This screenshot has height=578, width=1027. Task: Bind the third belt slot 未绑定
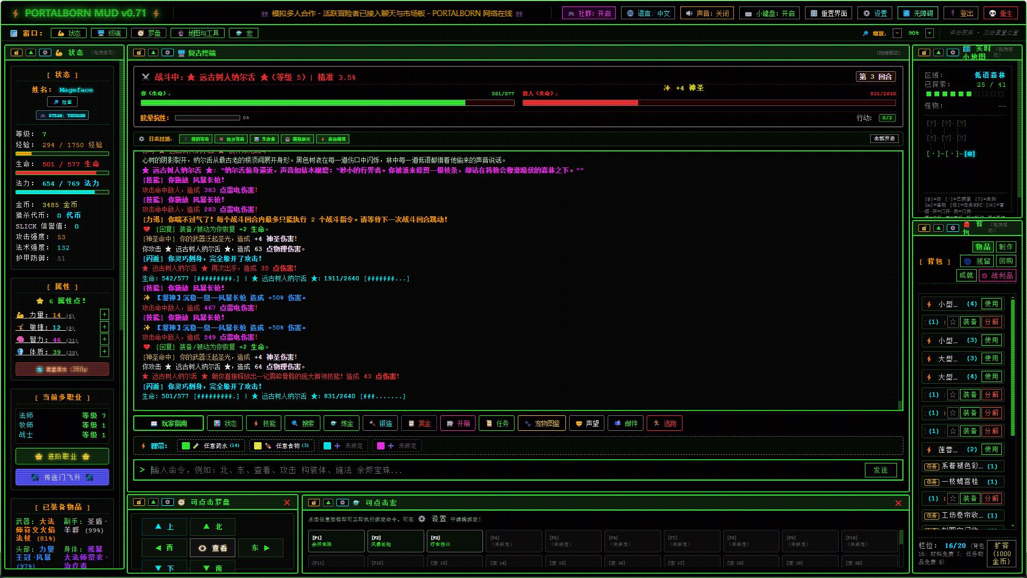pos(343,446)
